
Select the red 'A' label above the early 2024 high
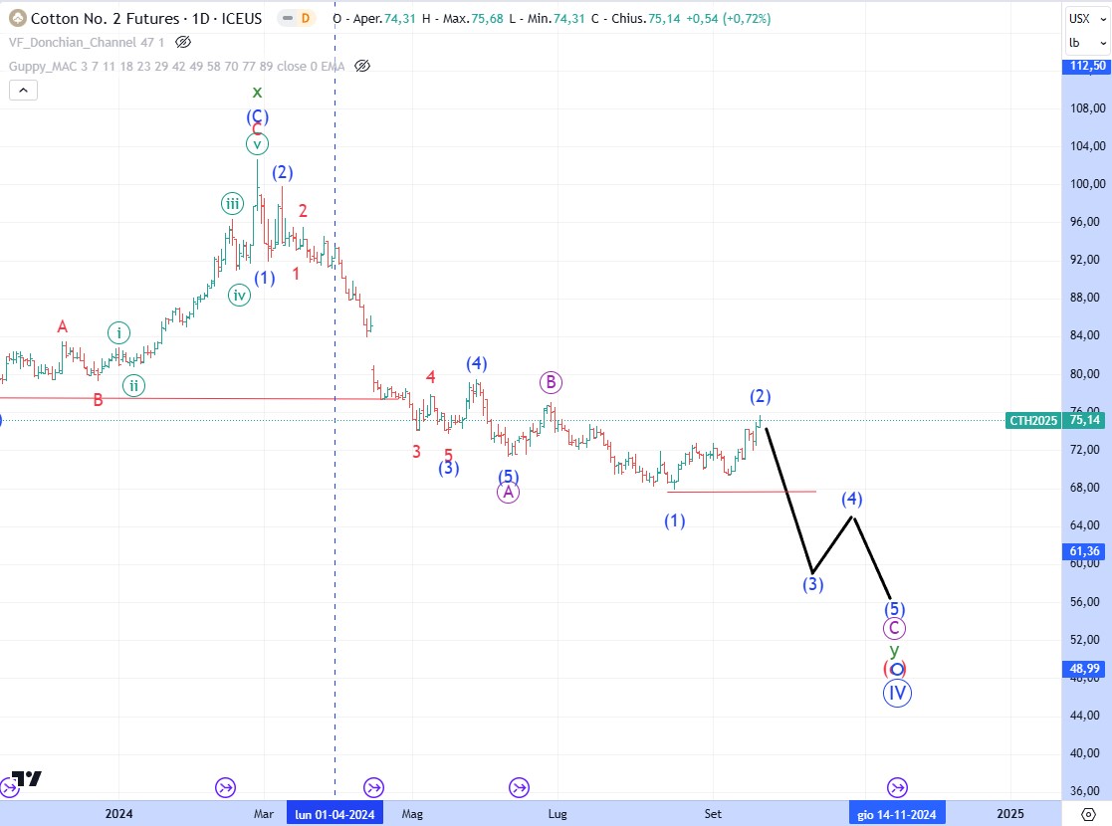click(63, 326)
